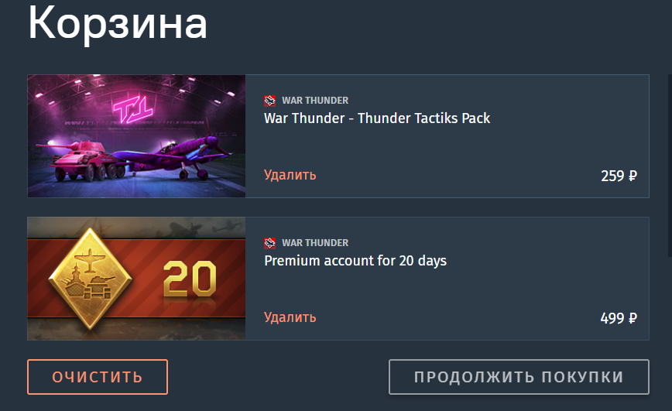Click the War Thunder icon above Thunder Tactiks Pack
Screen dimensions: 672x411
269,101
